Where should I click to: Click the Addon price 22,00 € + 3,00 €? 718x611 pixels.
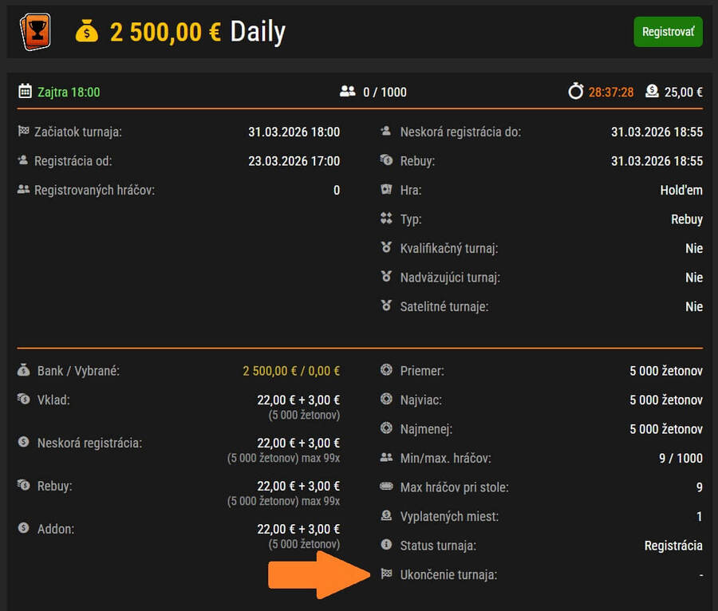pos(298,530)
